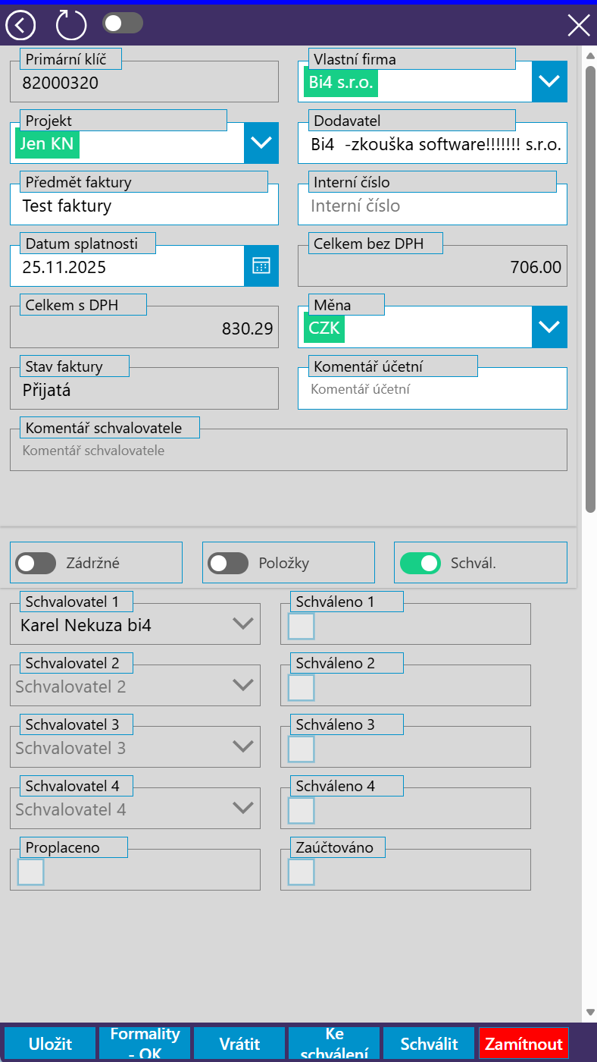Enable the Zádržné toggle
The width and height of the screenshot is (597, 1062).
point(36,563)
